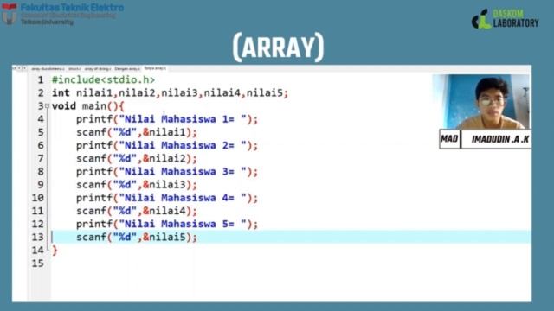The width and height of the screenshot is (554, 311).
Task: Click line number 10 in gutter
Action: (x=38, y=198)
